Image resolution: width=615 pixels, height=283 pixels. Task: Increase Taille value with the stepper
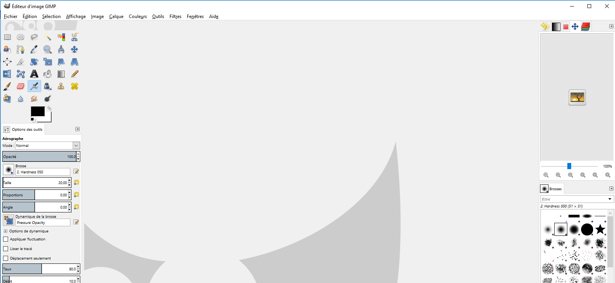(70, 181)
